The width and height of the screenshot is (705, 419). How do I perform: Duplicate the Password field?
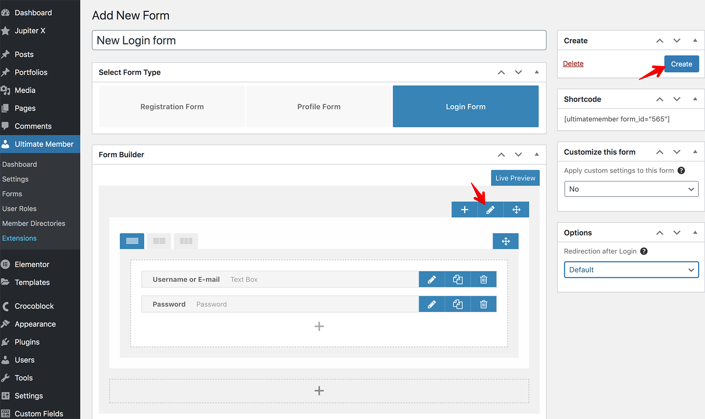click(x=458, y=304)
